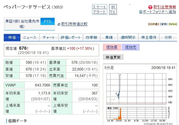Screen dimensions: 179x125
Task: Click the 取引所株価比較 popup window icon
Action: click(59, 24)
